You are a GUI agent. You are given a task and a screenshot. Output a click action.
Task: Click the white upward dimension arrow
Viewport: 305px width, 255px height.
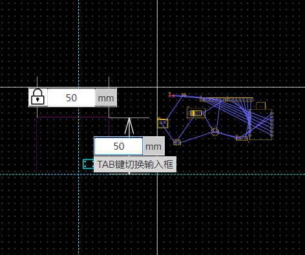(129, 127)
